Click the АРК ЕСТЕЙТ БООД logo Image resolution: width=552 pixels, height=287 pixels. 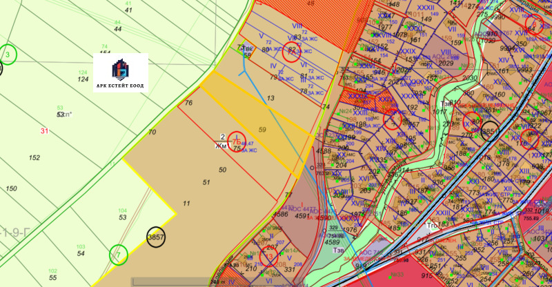point(122,72)
